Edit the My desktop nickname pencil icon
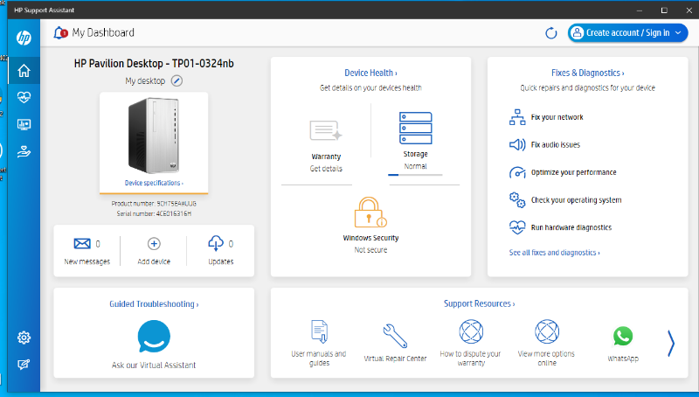Screen dimensions: 699x397 (x=176, y=81)
